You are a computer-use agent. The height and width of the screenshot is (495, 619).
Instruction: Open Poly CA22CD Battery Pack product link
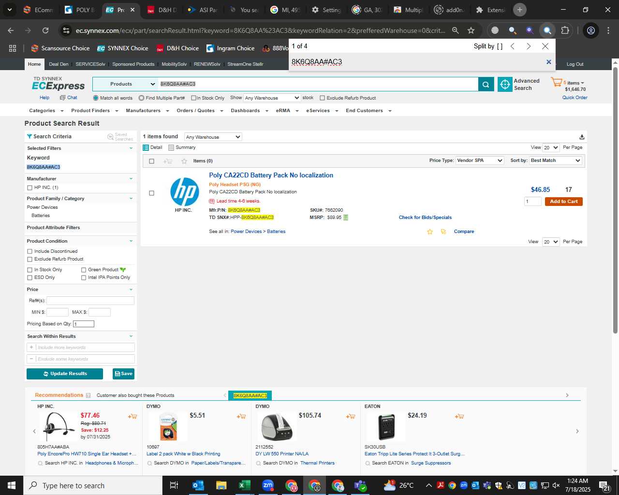click(x=271, y=175)
